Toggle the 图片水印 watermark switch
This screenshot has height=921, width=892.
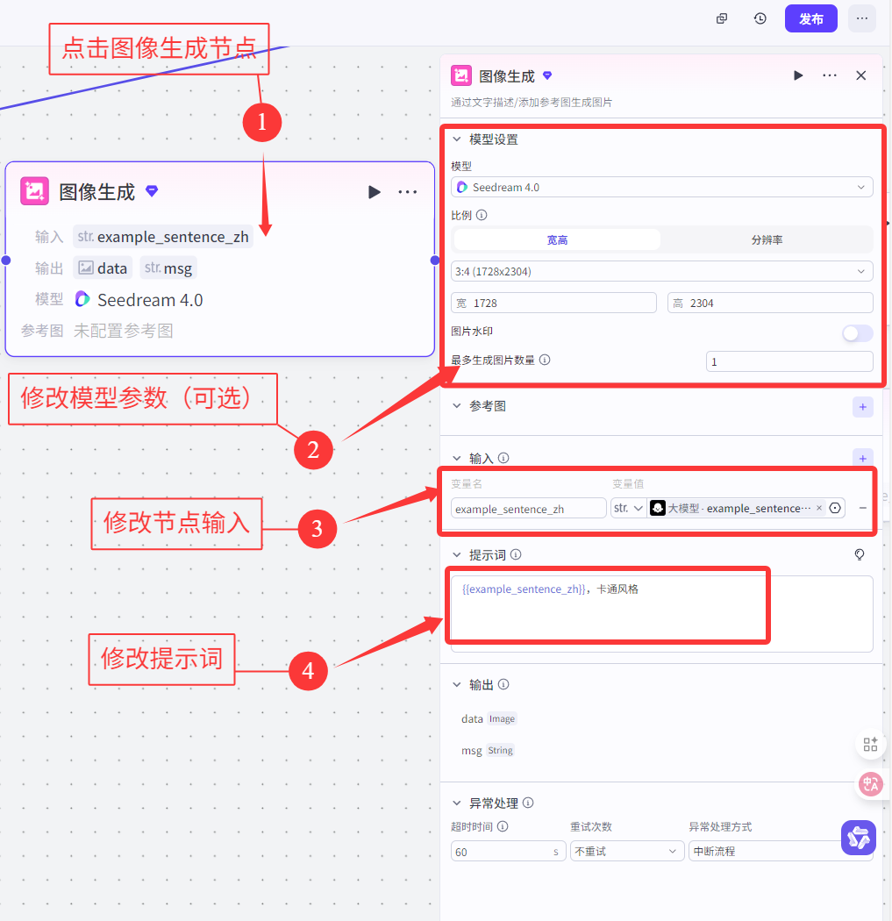[x=857, y=333]
